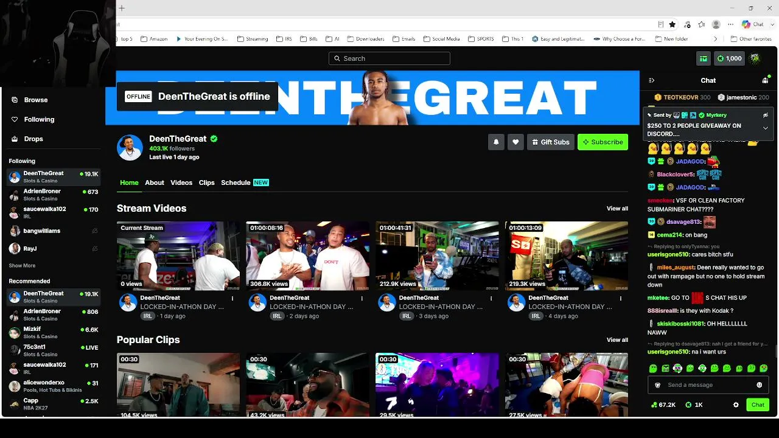Toggle the heart follow button for DeenTheGreat
The height and width of the screenshot is (438, 779).
click(x=515, y=142)
